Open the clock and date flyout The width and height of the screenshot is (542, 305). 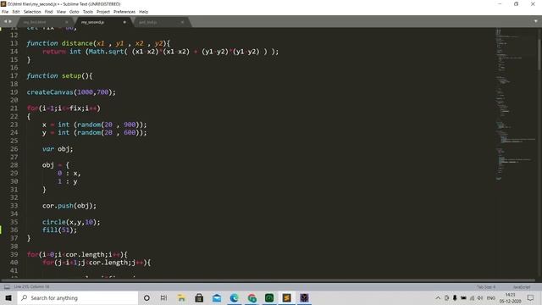(510, 297)
